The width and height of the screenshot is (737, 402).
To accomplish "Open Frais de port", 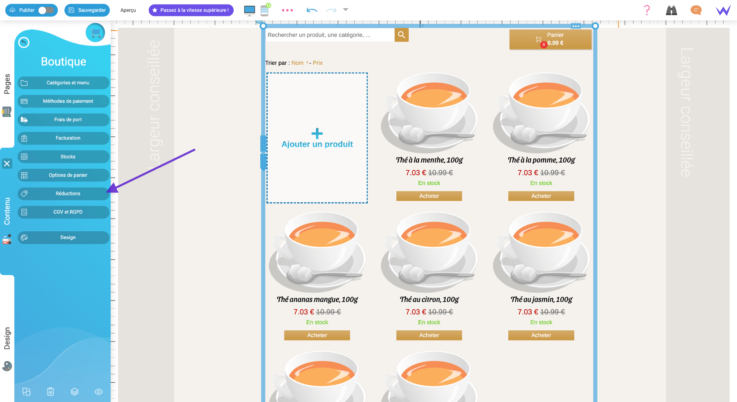I will 64,120.
